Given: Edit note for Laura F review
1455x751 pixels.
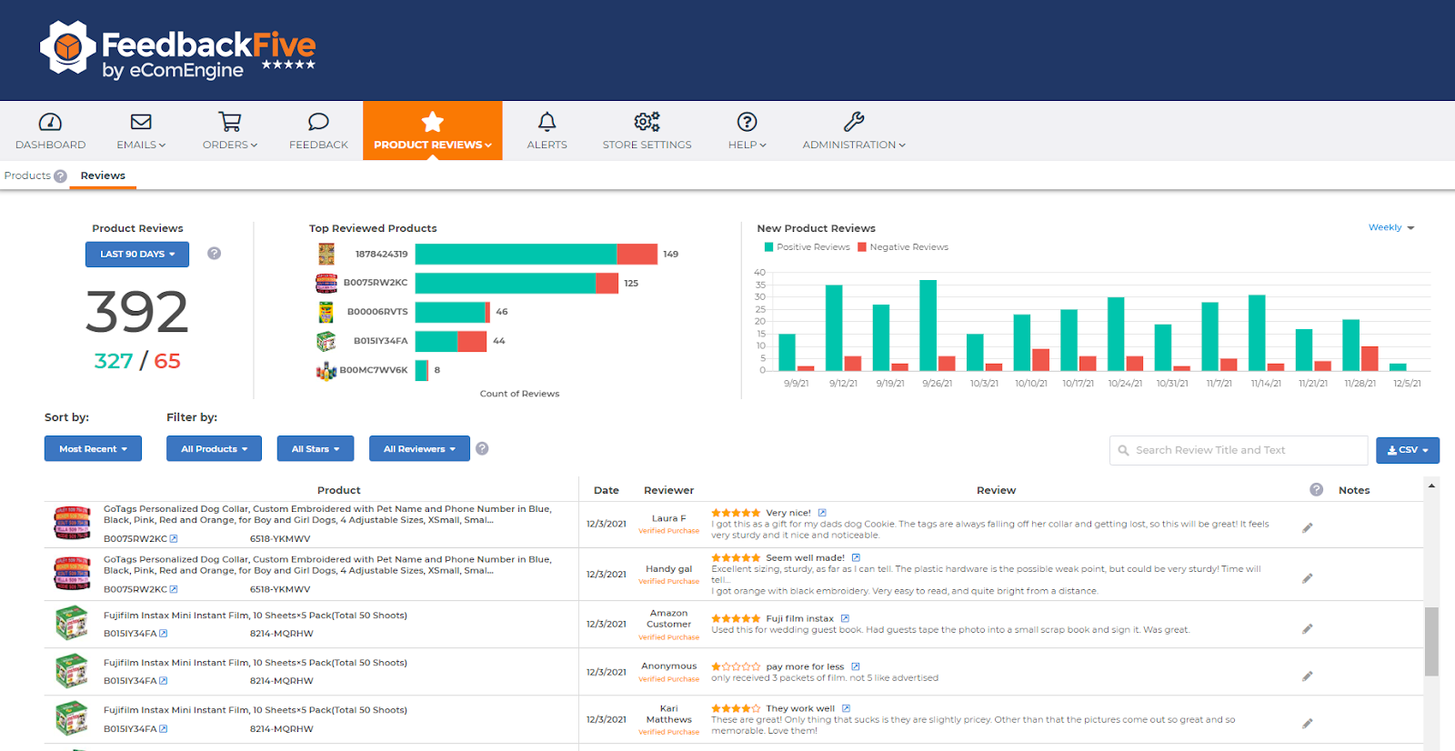Looking at the screenshot, I should (x=1308, y=527).
